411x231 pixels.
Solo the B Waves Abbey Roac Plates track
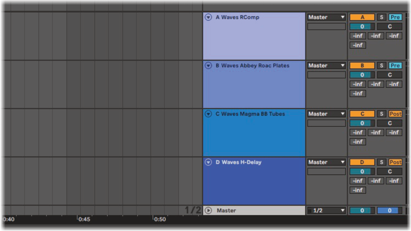click(381, 65)
